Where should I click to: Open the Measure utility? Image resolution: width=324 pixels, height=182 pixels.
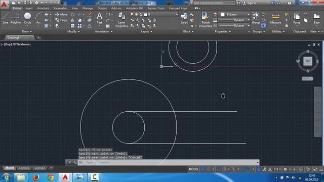click(275, 18)
